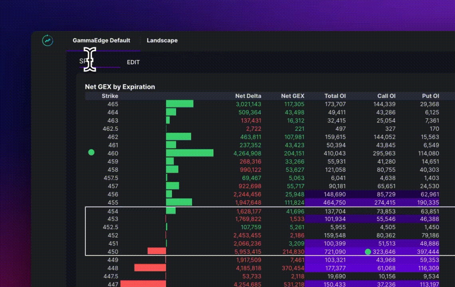Focus the ticker symbol input field
Image resolution: width=455 pixels, height=287 pixels.
(99, 61)
